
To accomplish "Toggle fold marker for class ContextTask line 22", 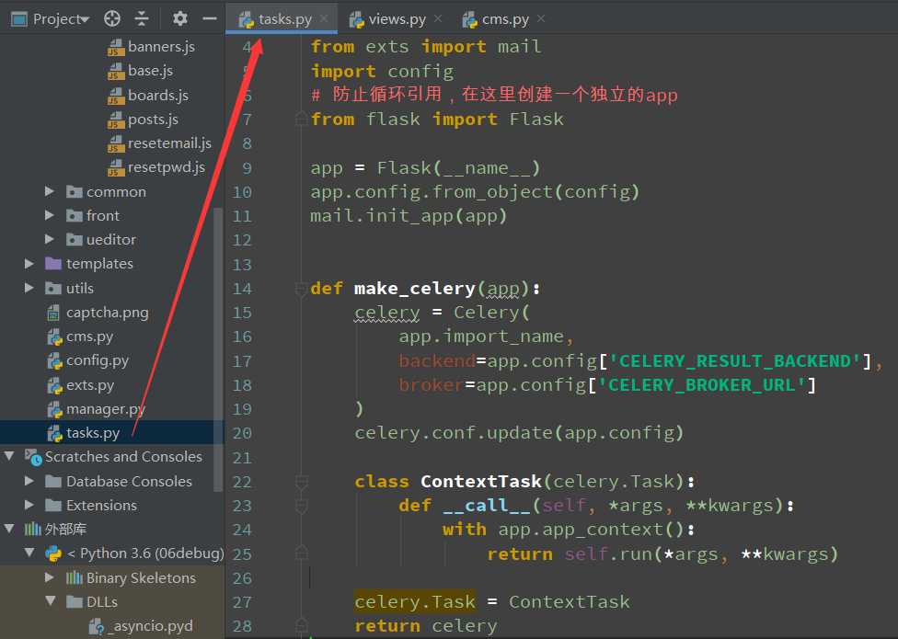I will (301, 482).
